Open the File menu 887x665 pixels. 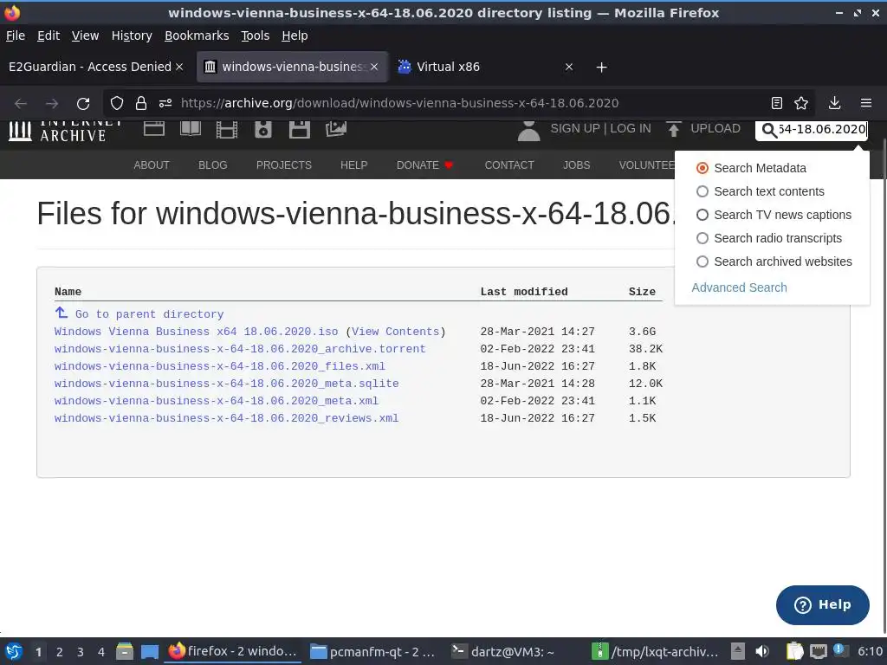click(x=16, y=36)
